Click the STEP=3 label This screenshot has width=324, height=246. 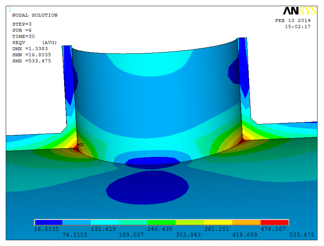click(22, 24)
